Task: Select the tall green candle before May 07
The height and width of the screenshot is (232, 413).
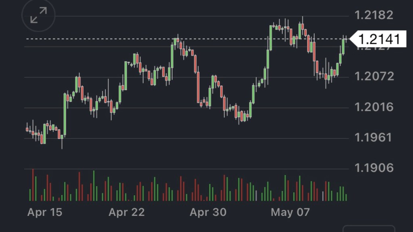Action: tap(271, 38)
